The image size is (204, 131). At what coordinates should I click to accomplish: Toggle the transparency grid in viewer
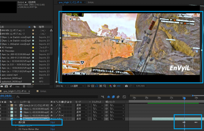coord(92,86)
